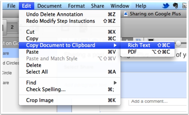
Task: Open the Help menu
Action: [141, 6]
